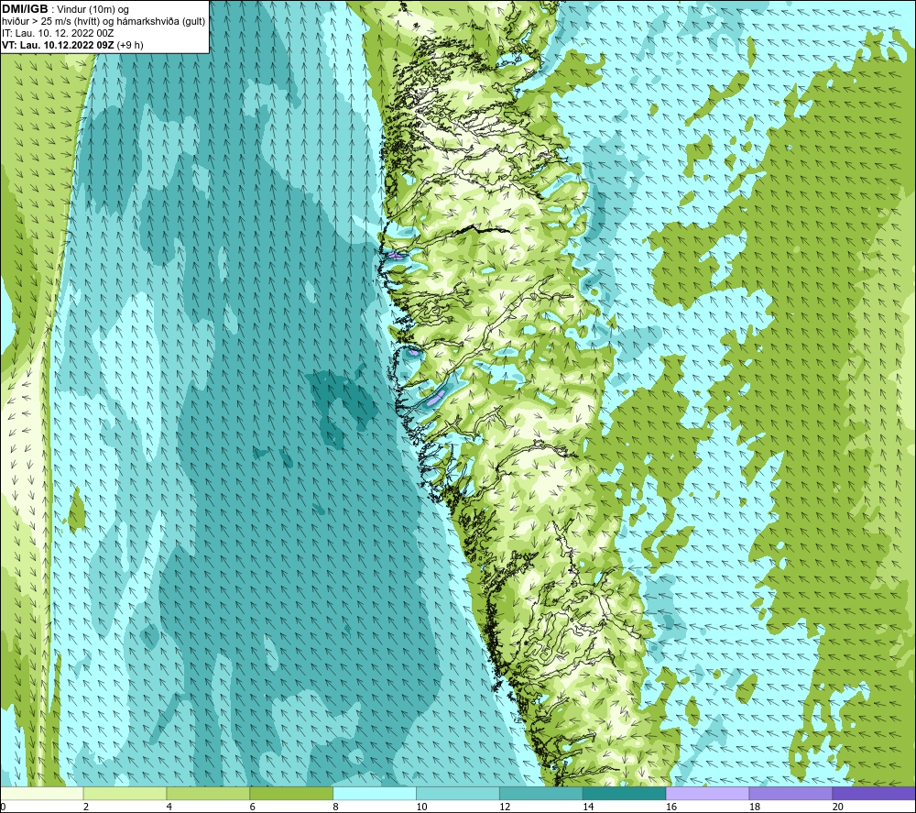This screenshot has width=916, height=813.
Task: Click the 6–8 m/s olive green swatch
Action: [291, 794]
